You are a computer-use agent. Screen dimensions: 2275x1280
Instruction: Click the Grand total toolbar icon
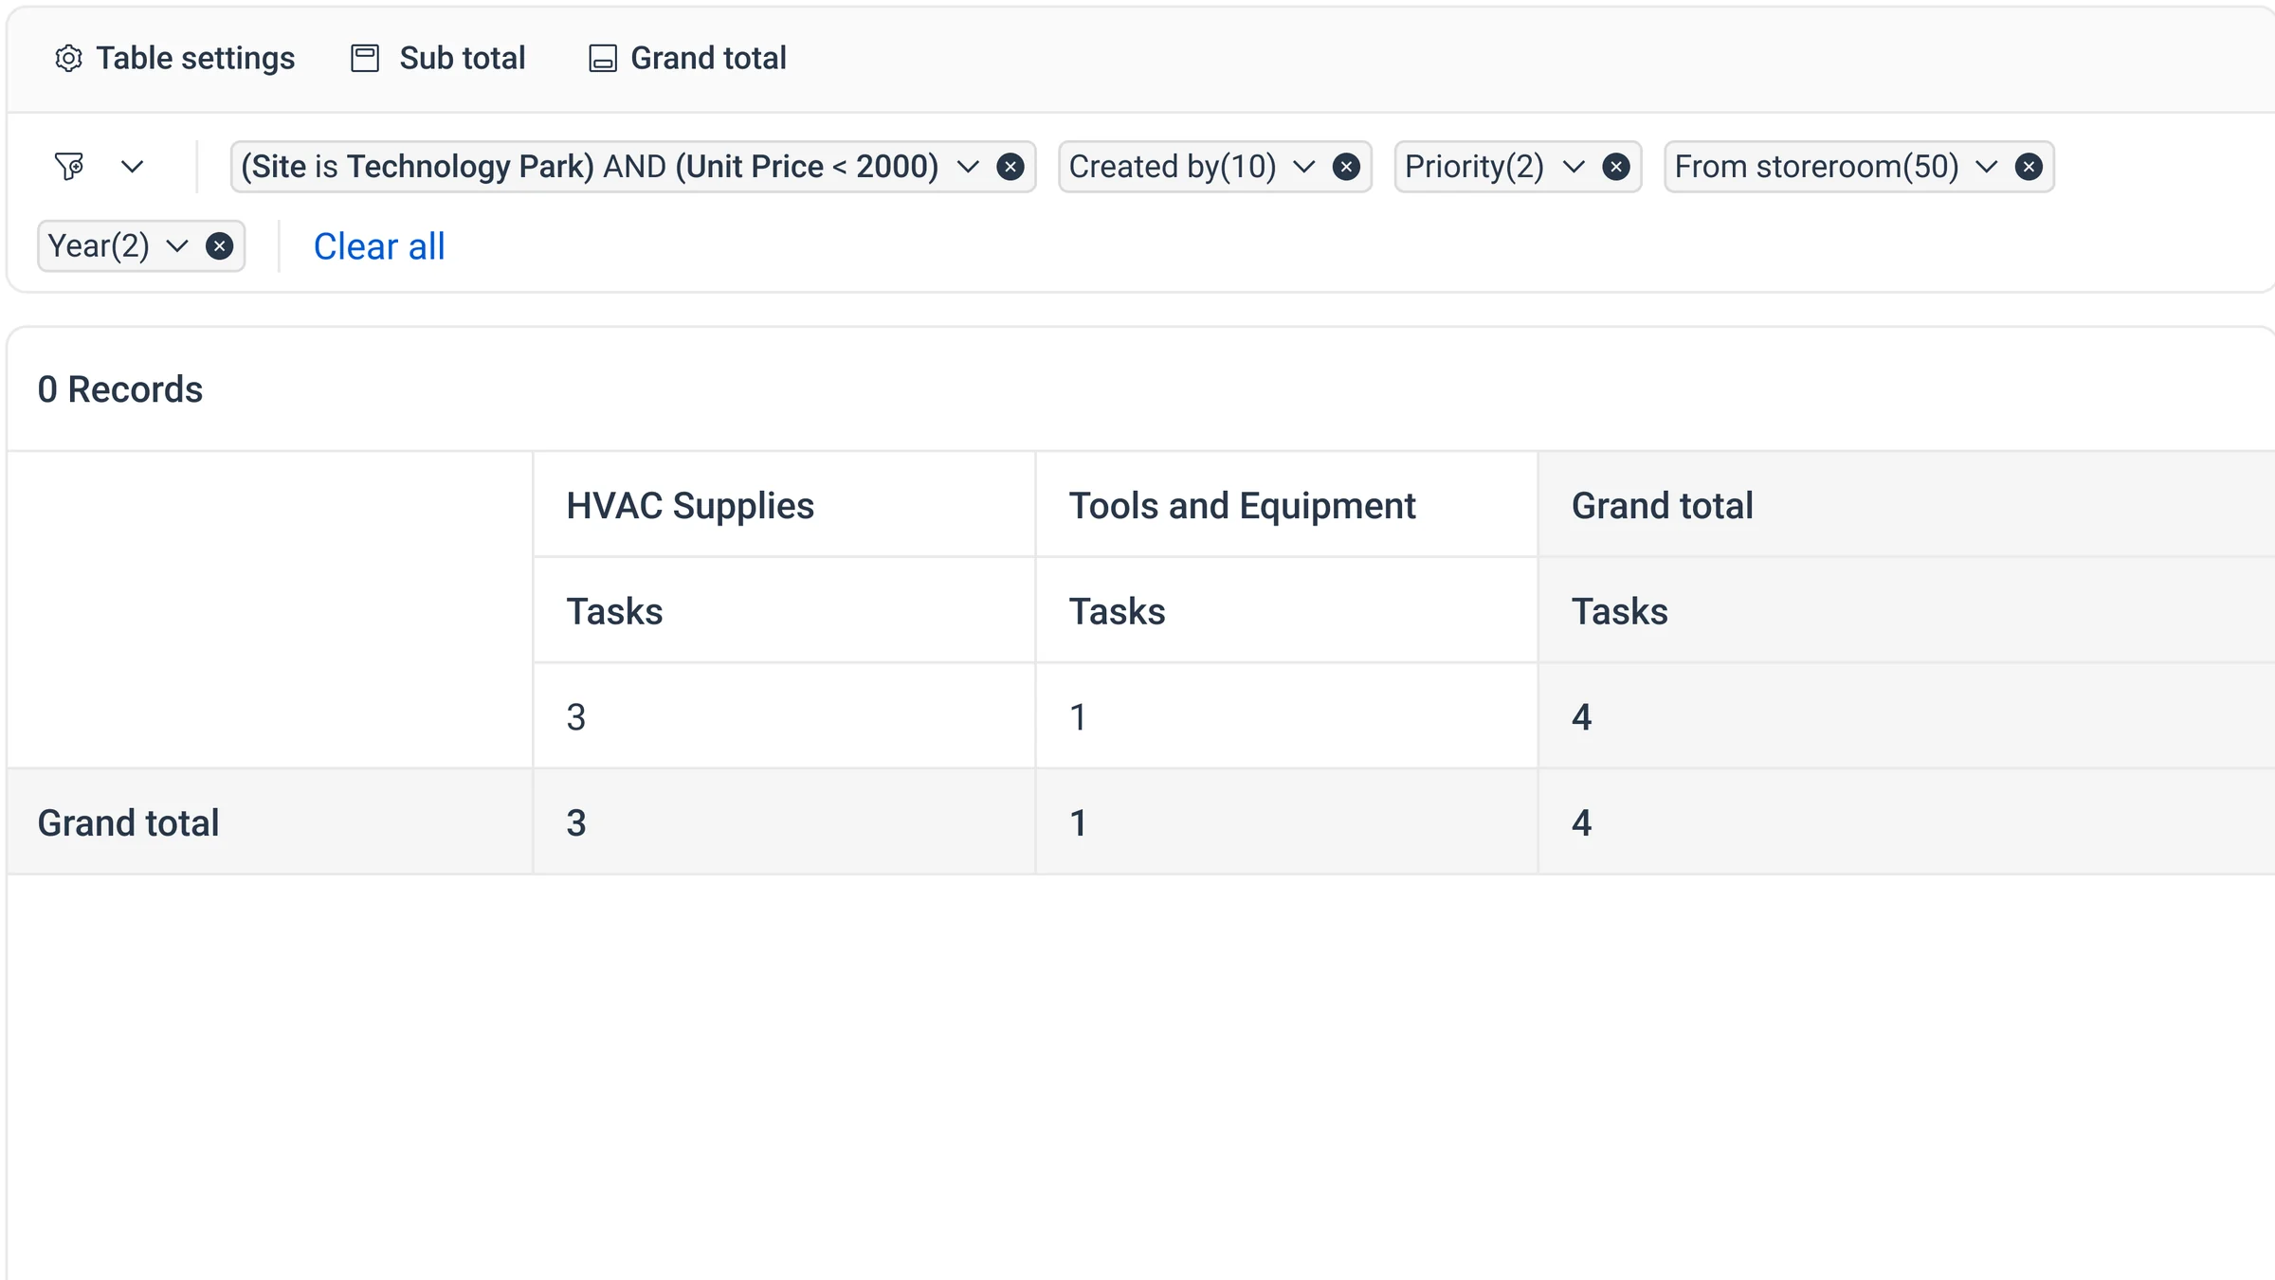[603, 59]
